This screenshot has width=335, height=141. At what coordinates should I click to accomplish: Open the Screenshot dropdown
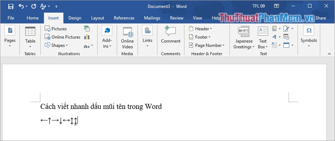[x=88, y=45]
